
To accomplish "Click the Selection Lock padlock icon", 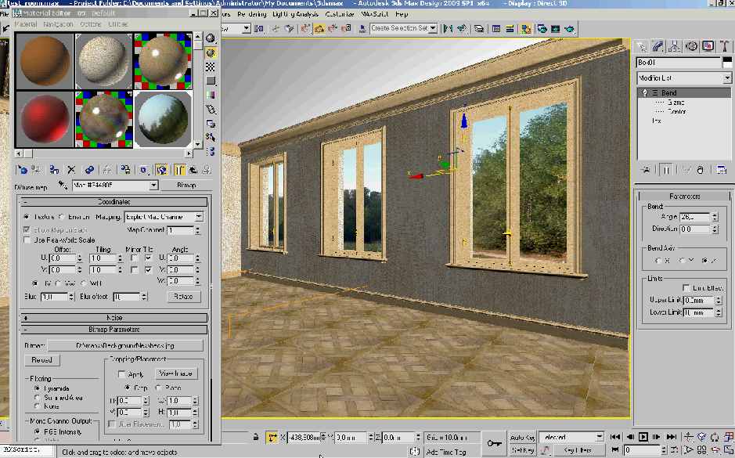I will (255, 437).
